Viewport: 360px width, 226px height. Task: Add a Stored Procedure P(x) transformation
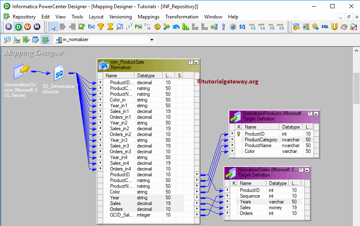click(x=138, y=27)
